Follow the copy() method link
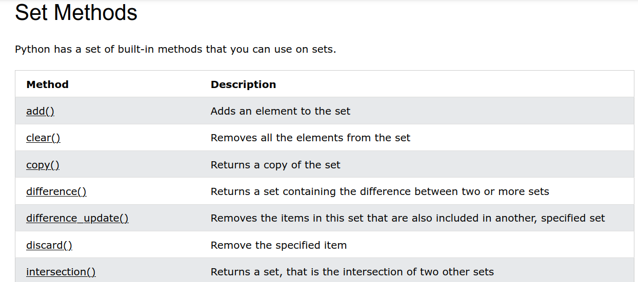Viewport: 638px width, 282px height. (43, 165)
